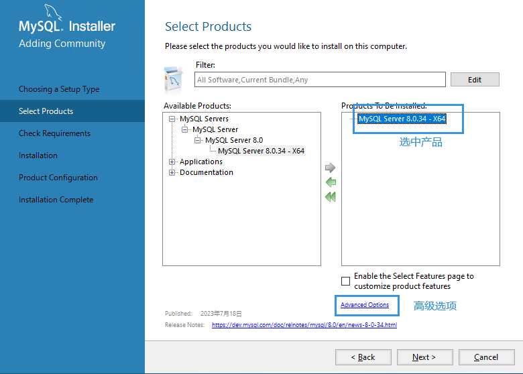Select MySQL Server 8.0.34 - X64 in Available Products
This screenshot has height=374, width=523.
click(261, 151)
